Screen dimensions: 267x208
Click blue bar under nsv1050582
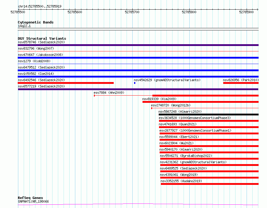[x=138, y=77]
